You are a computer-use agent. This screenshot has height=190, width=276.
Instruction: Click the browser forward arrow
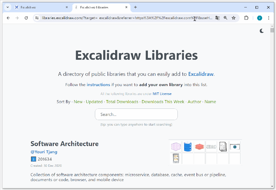click(x=17, y=18)
